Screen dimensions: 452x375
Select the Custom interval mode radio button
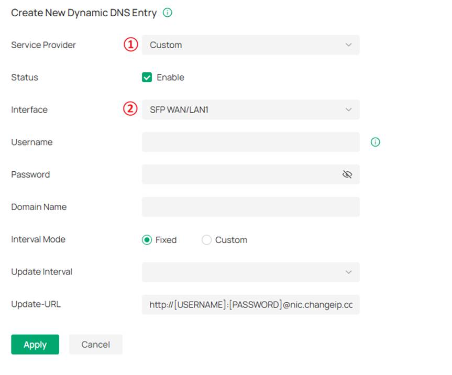coord(207,239)
